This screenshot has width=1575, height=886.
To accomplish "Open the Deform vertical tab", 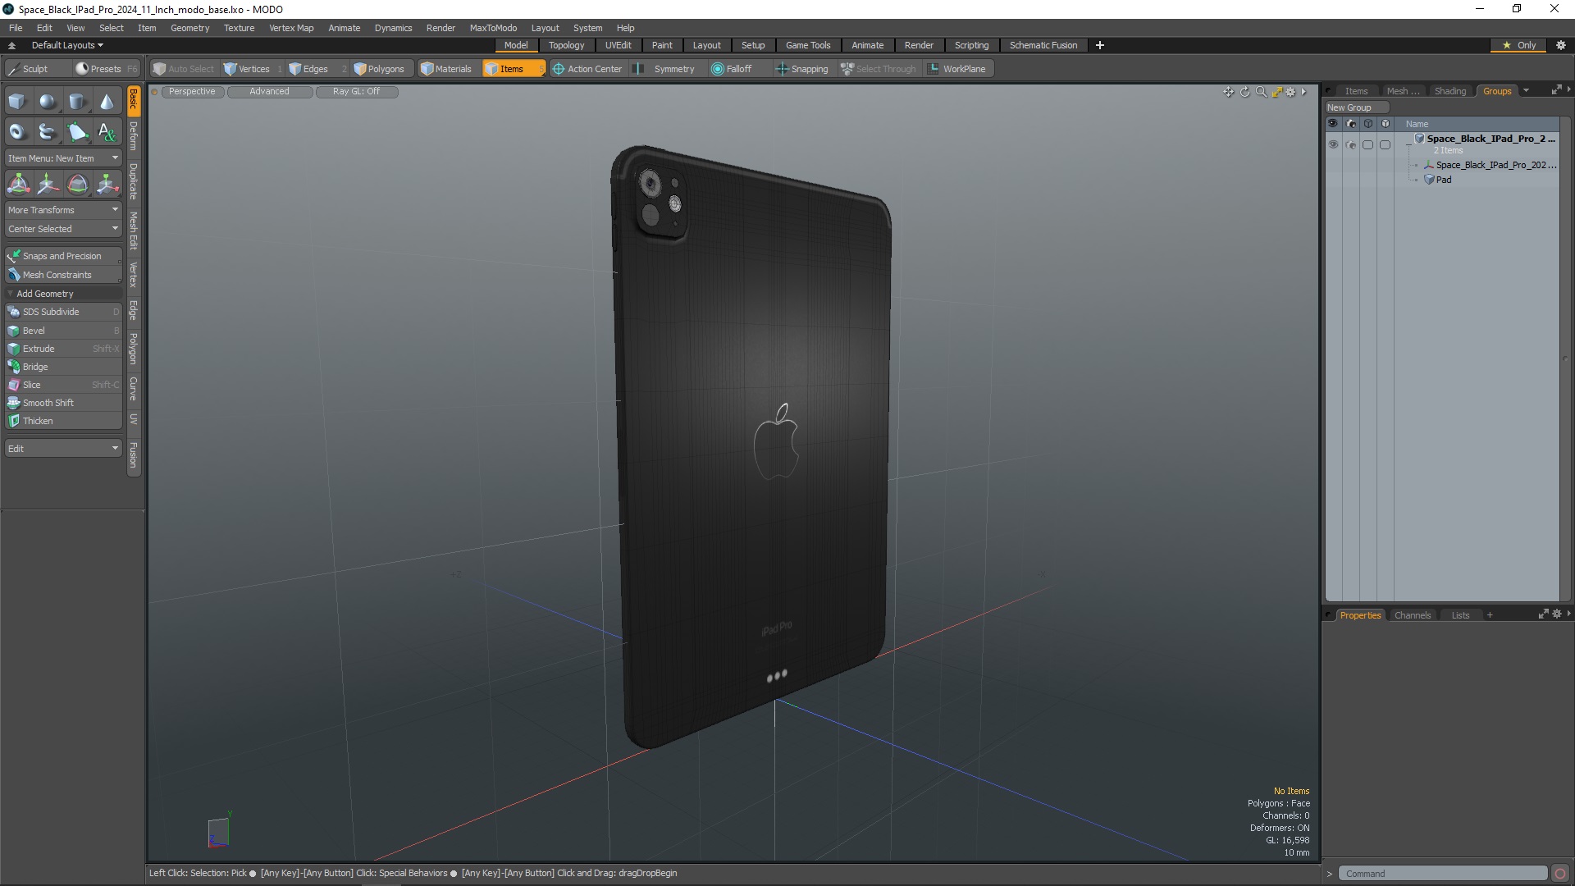I will point(134,136).
